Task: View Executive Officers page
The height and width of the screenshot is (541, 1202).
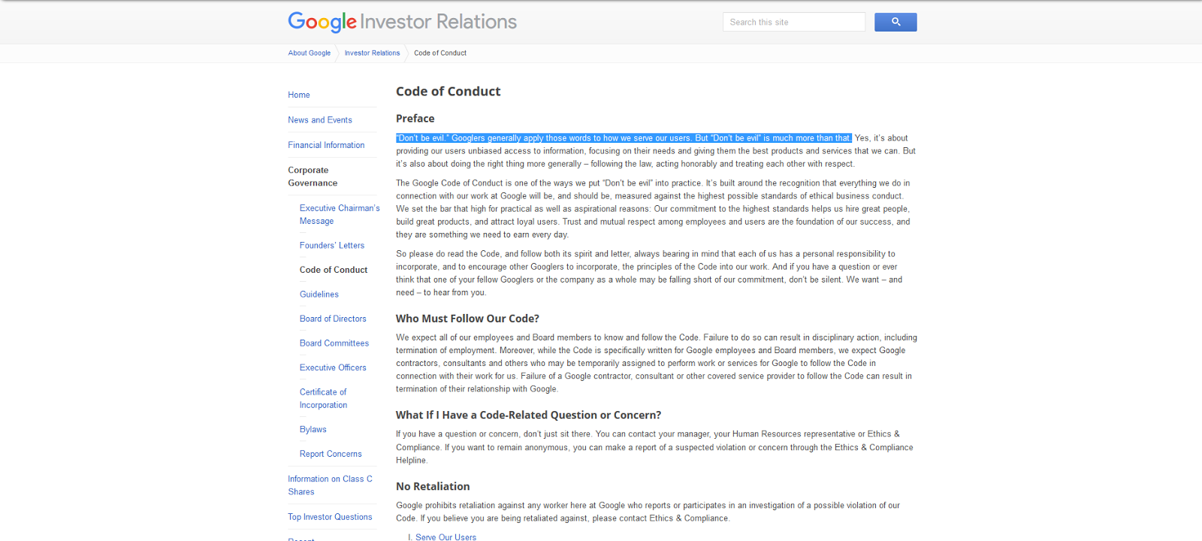Action: [x=333, y=367]
